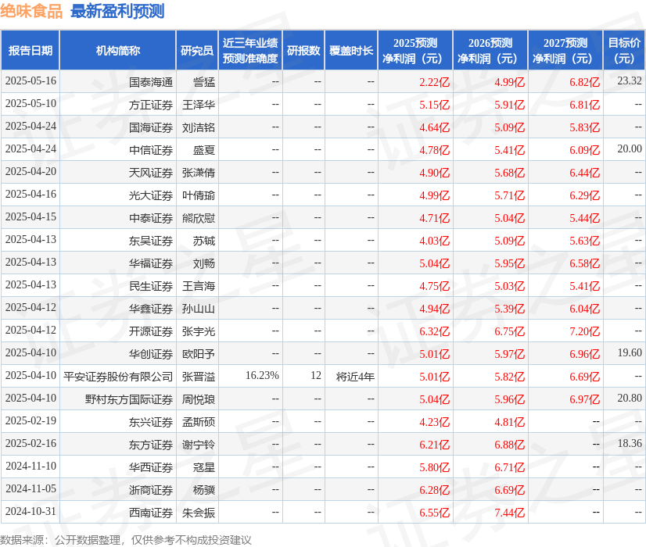Click the 2026预测净利润 column header
This screenshot has height=547, width=646.
click(x=490, y=50)
